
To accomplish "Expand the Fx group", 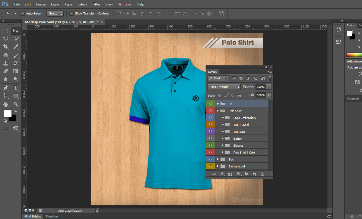I will point(218,104).
